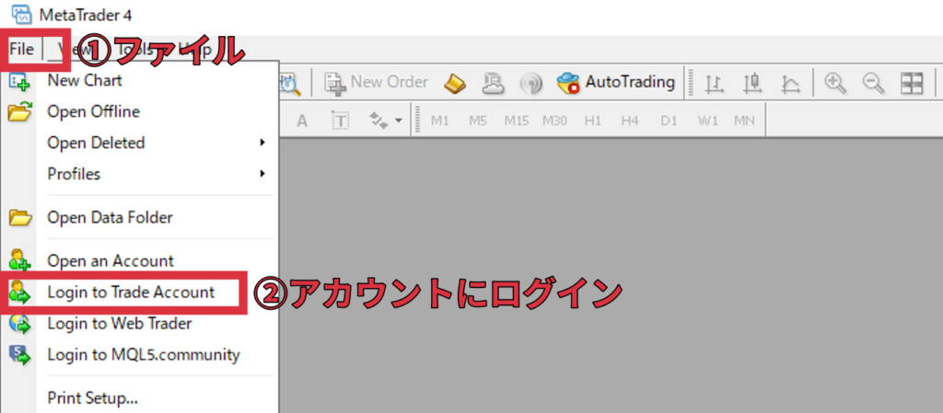
Task: Switch to Line Chart icon
Action: 790,84
